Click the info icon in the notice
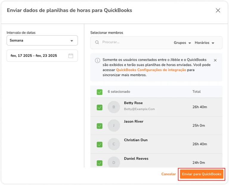 (x=98, y=60)
